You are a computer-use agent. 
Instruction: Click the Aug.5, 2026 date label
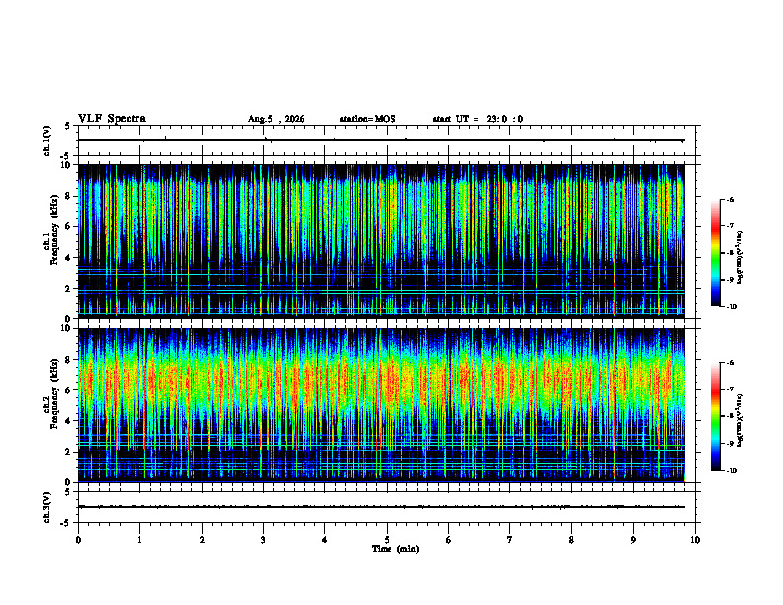pos(276,119)
